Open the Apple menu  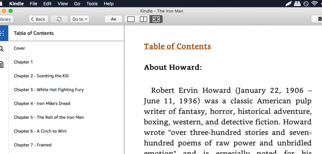2,4
